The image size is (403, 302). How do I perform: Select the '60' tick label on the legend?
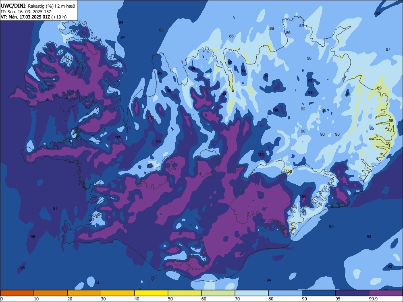coord(204,299)
